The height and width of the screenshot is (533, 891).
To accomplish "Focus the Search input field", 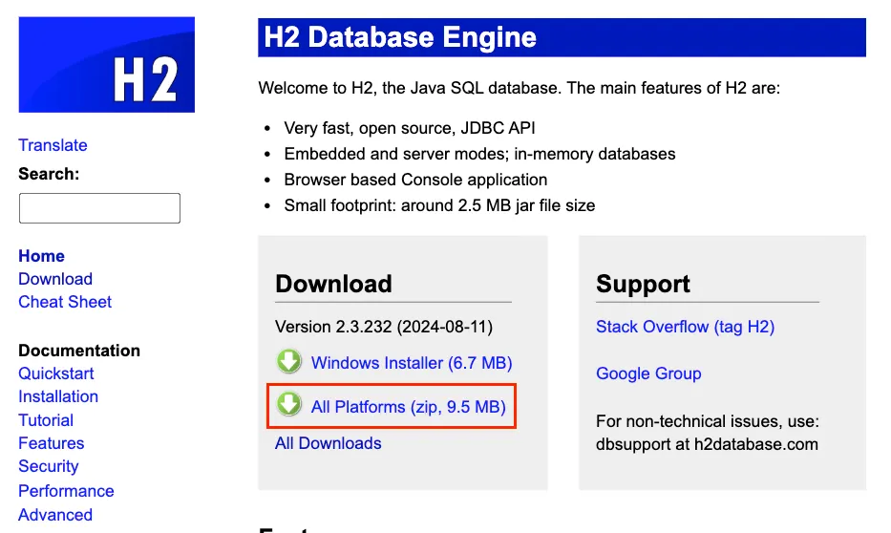I will (99, 208).
